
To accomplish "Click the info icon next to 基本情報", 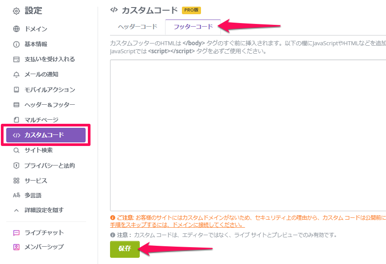I will pos(16,44).
